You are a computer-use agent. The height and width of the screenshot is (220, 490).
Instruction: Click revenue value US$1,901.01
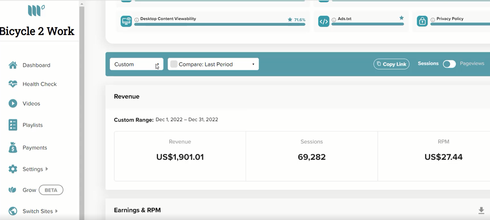coord(180,157)
